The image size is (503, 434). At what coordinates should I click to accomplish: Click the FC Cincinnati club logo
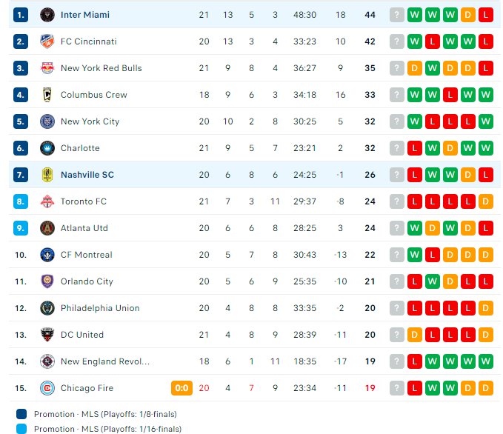pos(47,41)
